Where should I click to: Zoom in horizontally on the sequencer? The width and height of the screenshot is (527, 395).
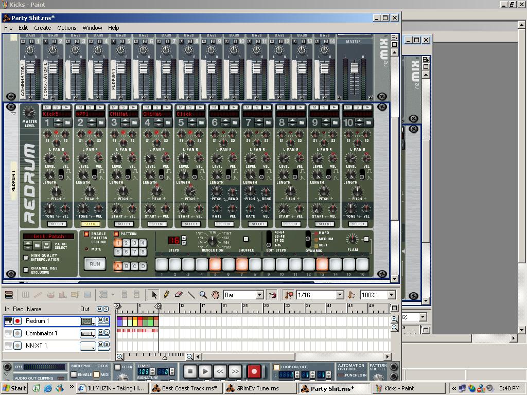(x=119, y=356)
